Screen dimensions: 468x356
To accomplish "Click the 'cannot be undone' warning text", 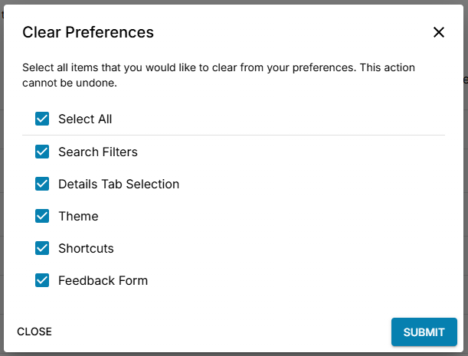I will tap(69, 83).
